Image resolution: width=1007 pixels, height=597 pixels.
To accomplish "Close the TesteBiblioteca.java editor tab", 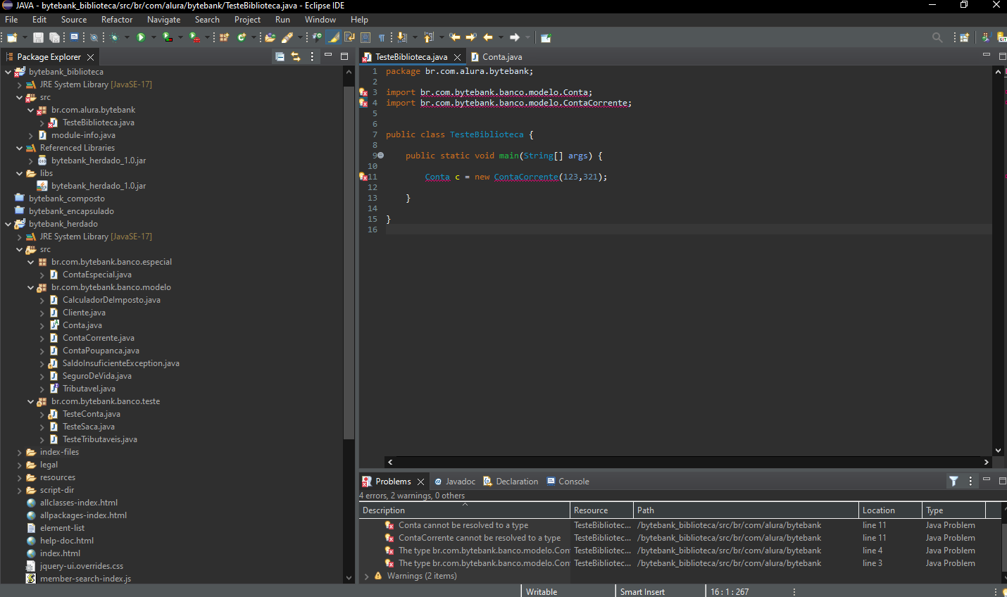I will click(x=458, y=57).
